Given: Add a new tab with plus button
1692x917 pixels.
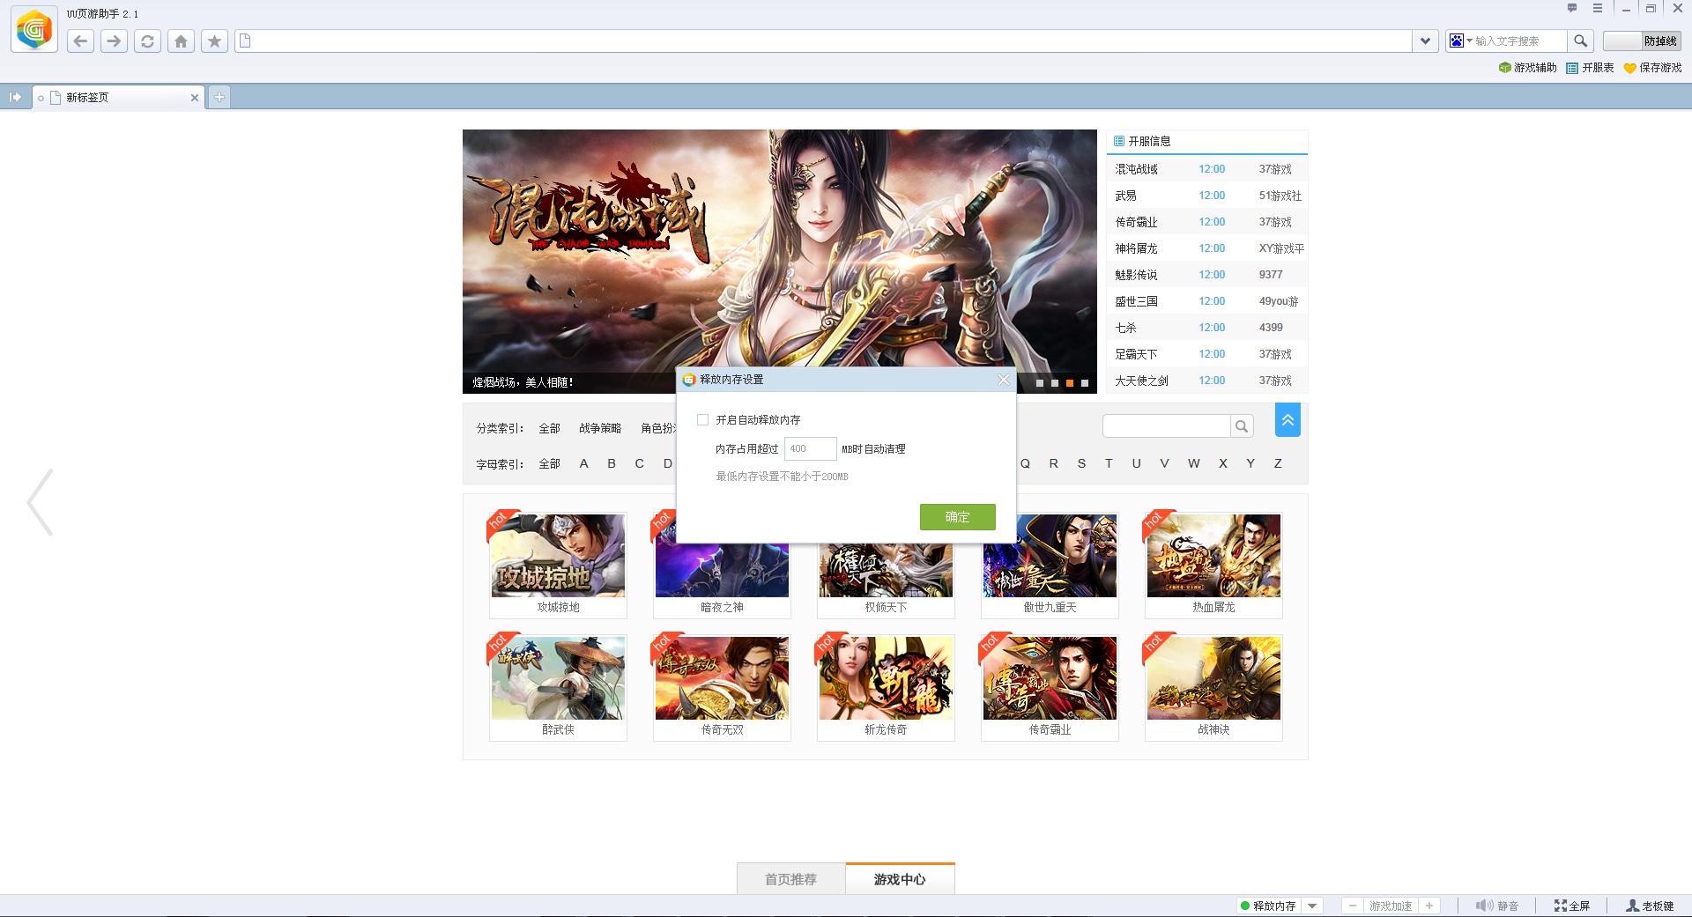Looking at the screenshot, I should [219, 97].
